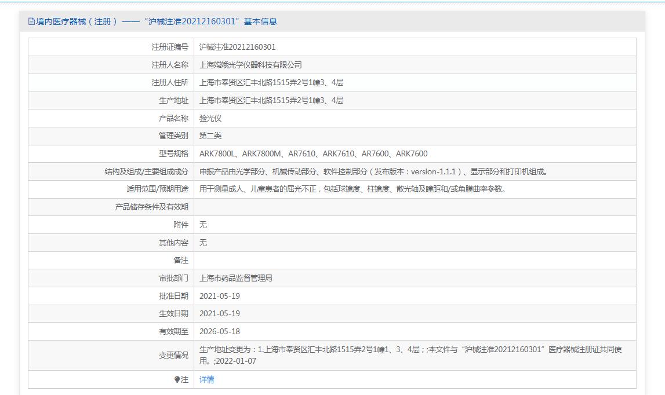Click the structure and composition description text

point(373,171)
